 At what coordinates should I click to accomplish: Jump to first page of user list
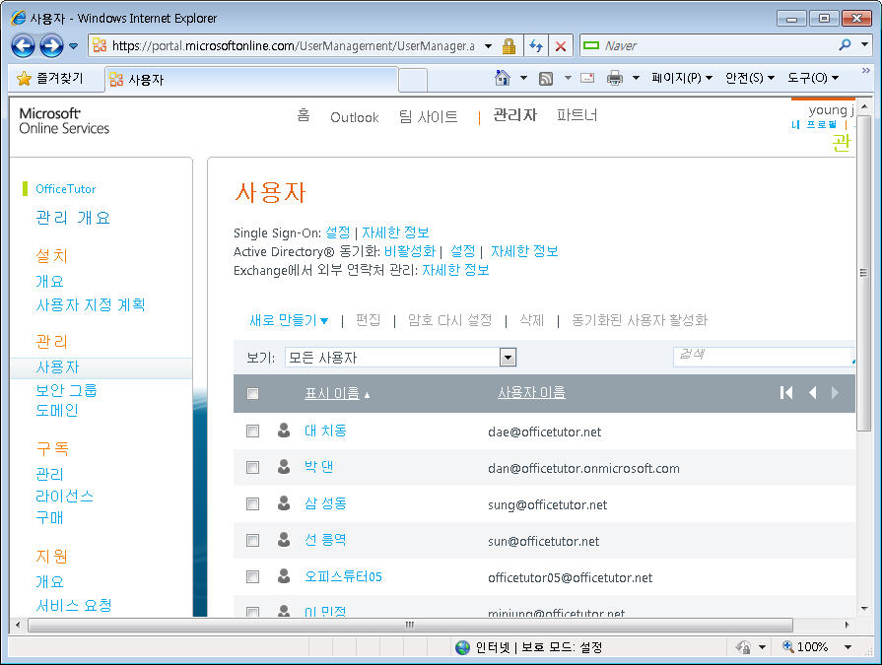[786, 392]
